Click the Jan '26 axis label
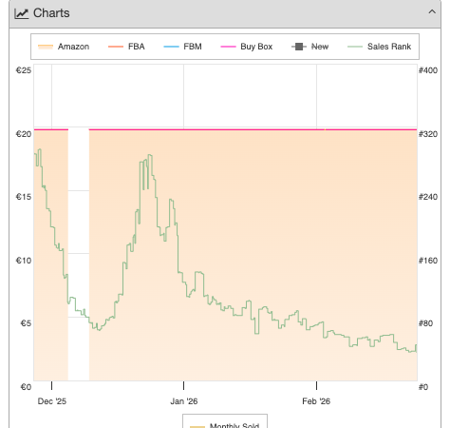 [184, 401]
